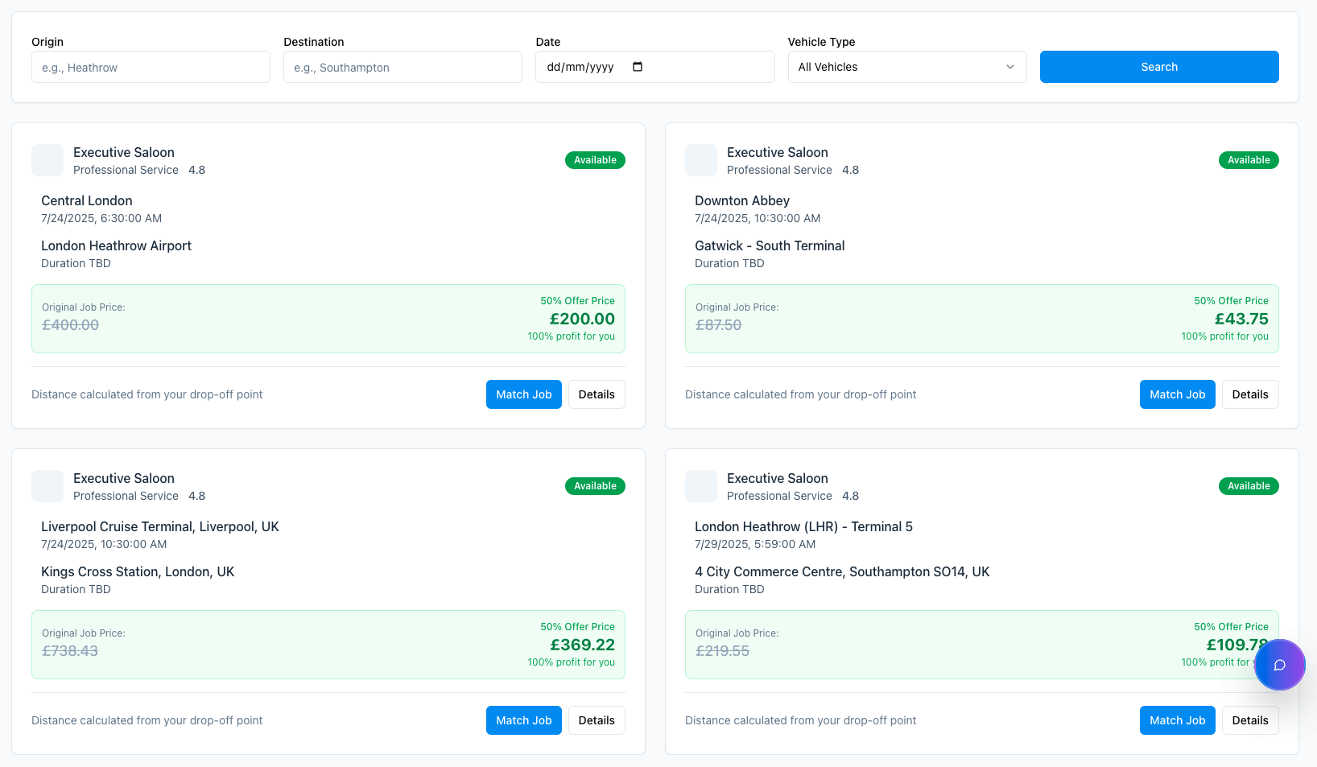Viewport: 1317px width, 767px height.
Task: Click vehicle icon on Central London card
Action: pos(47,160)
